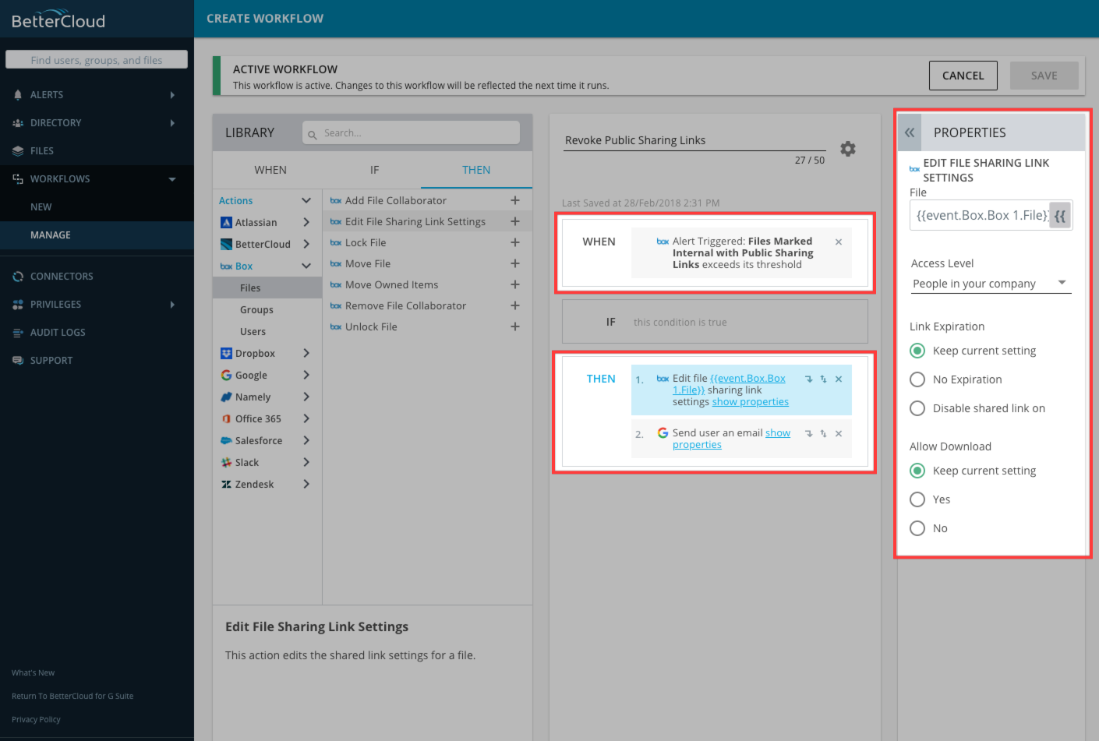Image resolution: width=1099 pixels, height=741 pixels.
Task: Add Edit File Sharing Link Settings action
Action: pyautogui.click(x=515, y=221)
